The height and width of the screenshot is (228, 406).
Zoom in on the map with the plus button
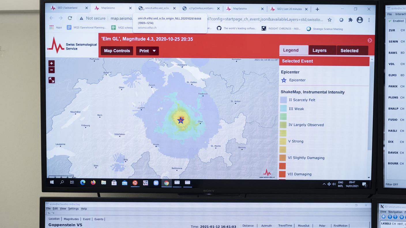point(51,63)
